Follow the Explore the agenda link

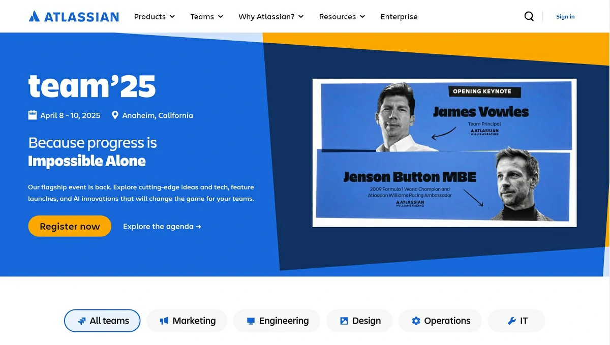coord(162,227)
